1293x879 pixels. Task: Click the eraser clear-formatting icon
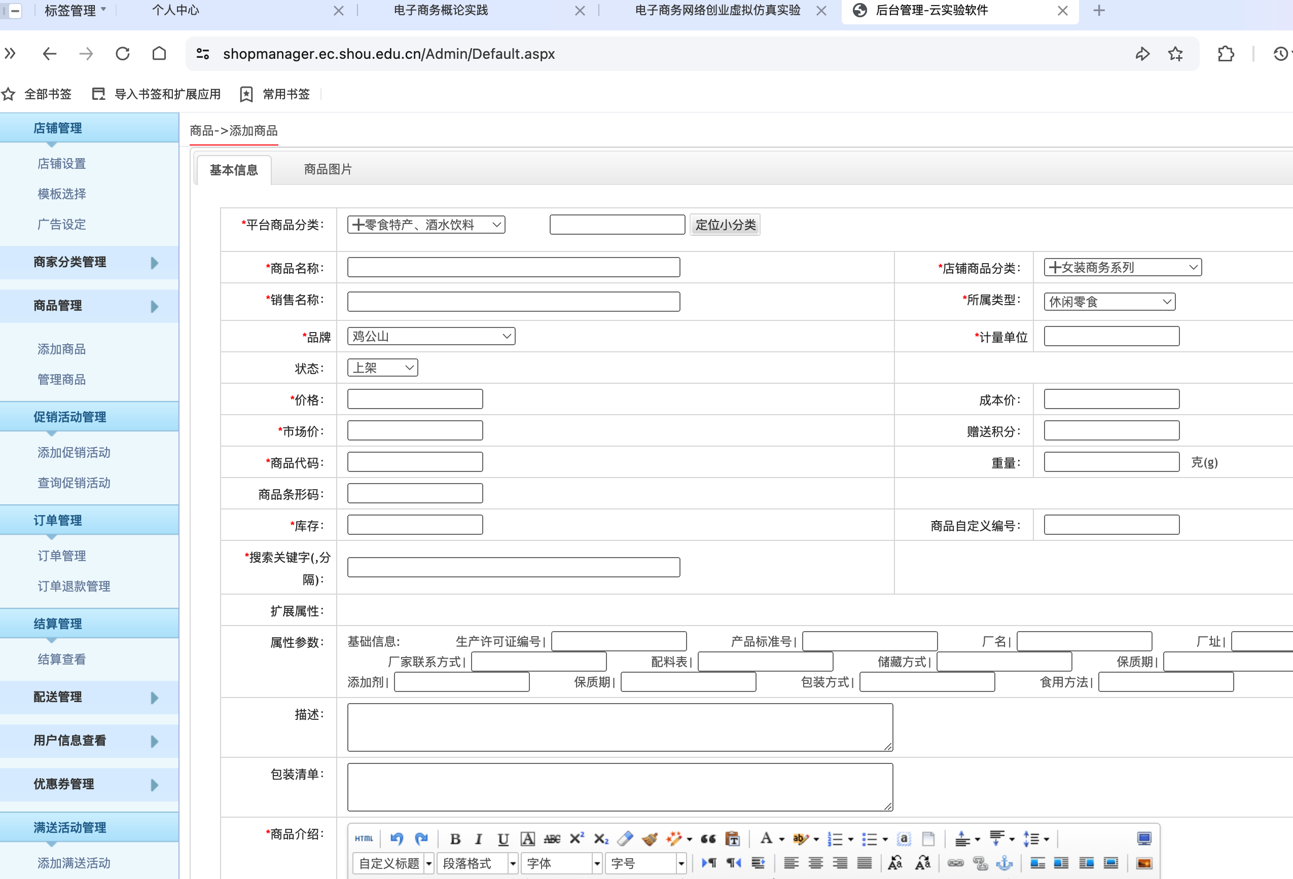[625, 838]
